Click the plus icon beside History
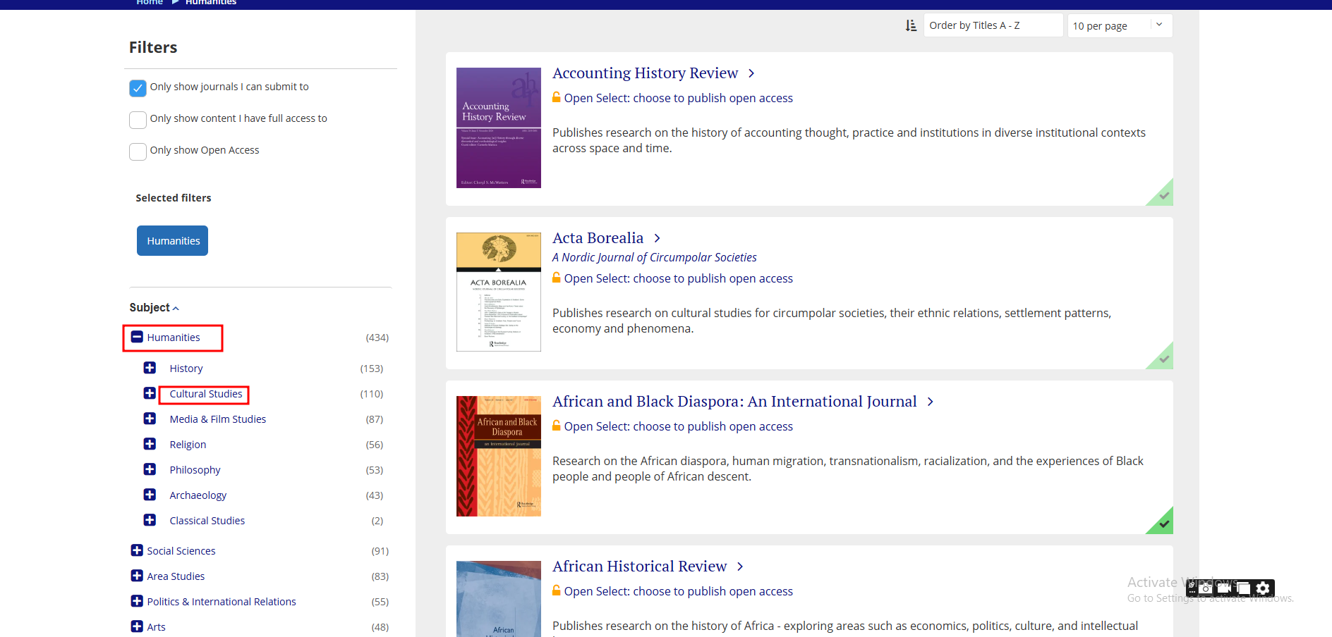Viewport: 1332px width, 637px height. pos(150,368)
